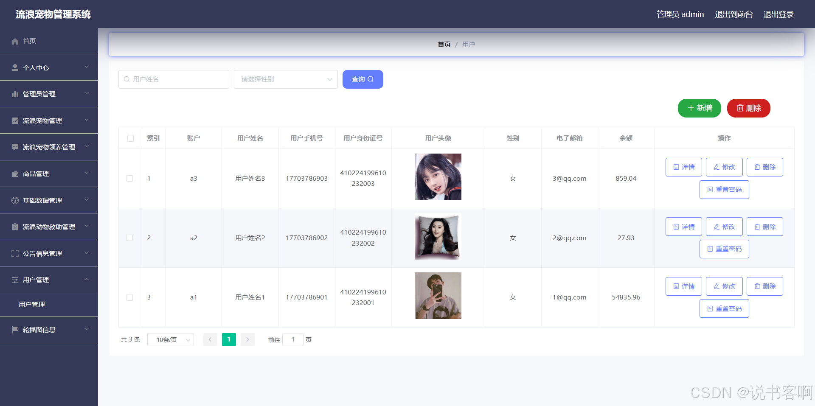
Task: Click the trash 删除 icon in row a1
Action: 757,286
